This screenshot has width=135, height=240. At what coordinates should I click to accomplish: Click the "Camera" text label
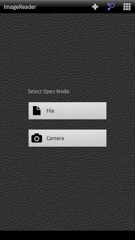[55, 138]
